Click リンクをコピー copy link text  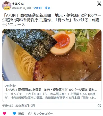pos(43,114)
